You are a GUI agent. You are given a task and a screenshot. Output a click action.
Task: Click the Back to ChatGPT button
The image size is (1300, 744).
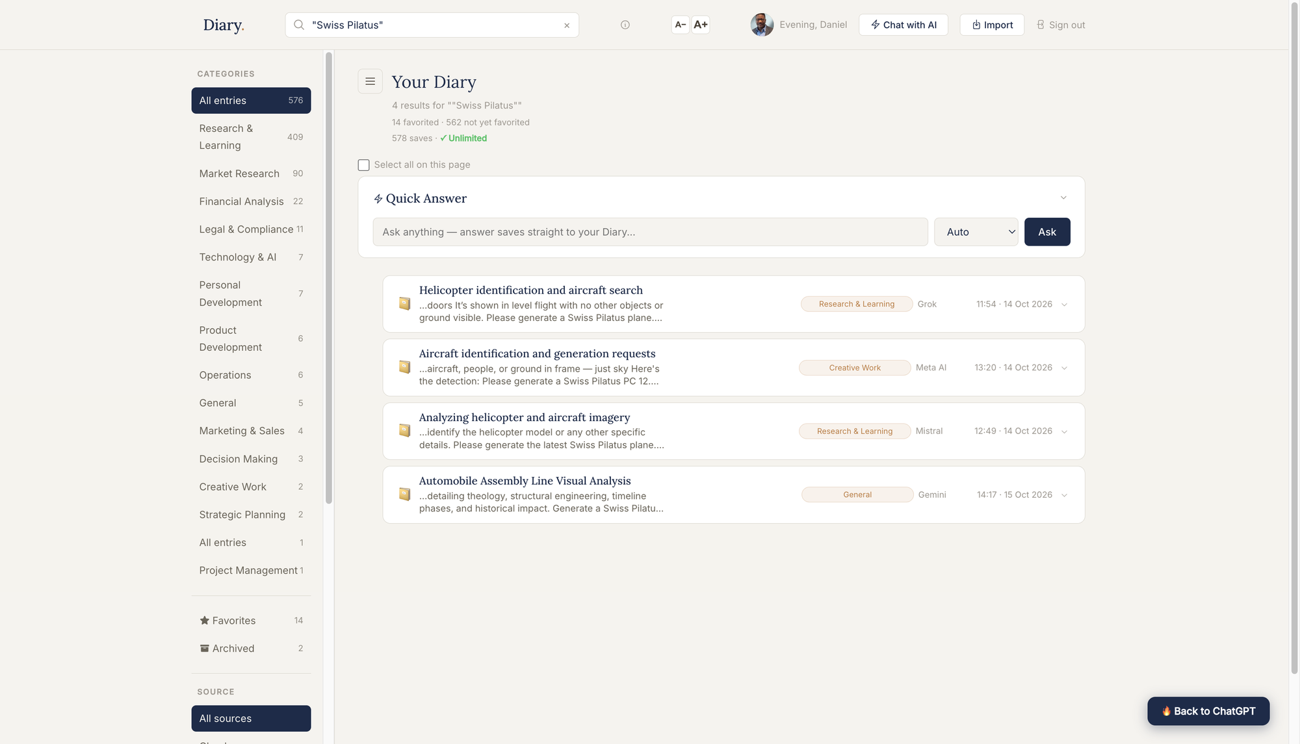[x=1208, y=711]
